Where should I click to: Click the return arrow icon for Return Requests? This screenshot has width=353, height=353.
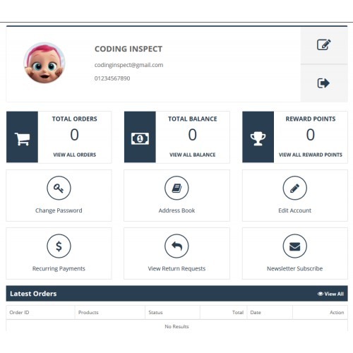[x=176, y=246]
